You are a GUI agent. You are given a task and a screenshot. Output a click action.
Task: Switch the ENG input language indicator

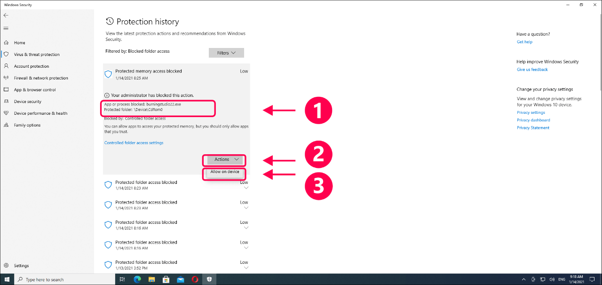(562, 279)
